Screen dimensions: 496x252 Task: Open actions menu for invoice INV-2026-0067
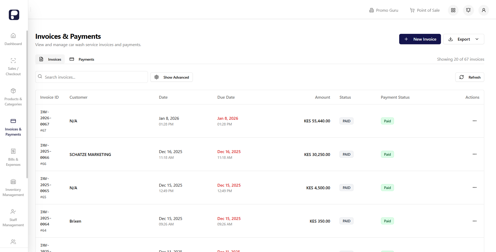point(474,121)
